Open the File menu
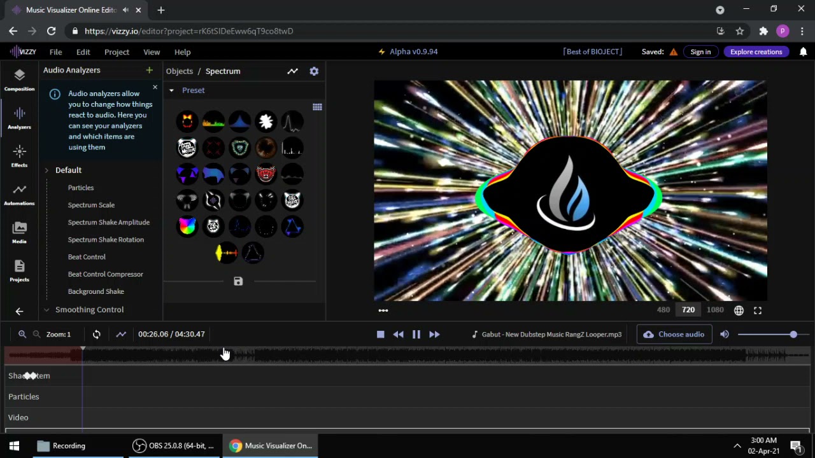The image size is (815, 458). point(55,52)
